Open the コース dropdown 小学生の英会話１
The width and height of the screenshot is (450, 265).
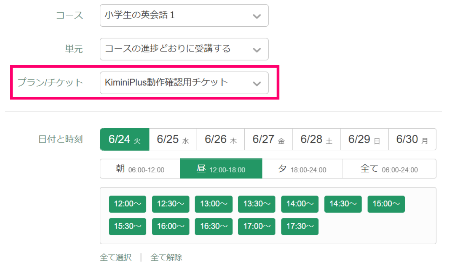184,15
